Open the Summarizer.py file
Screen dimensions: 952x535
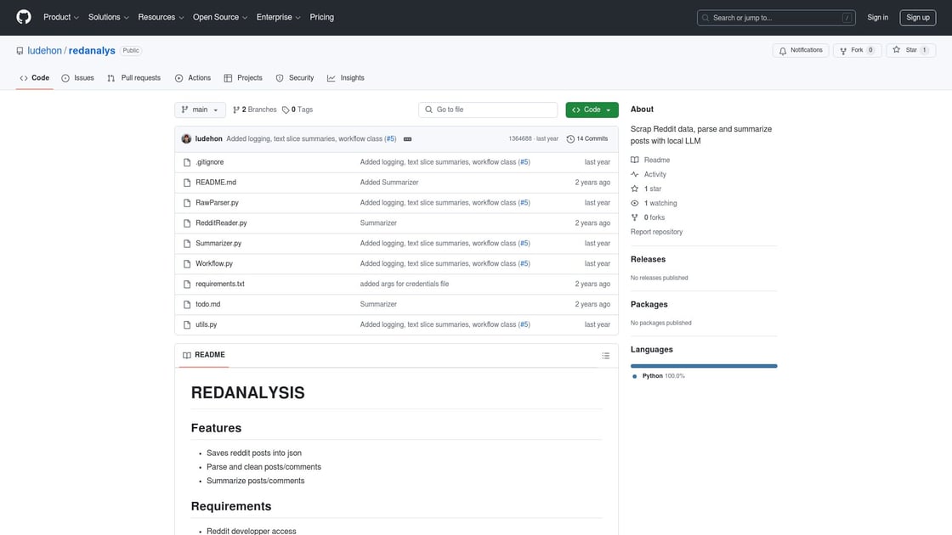tap(218, 243)
